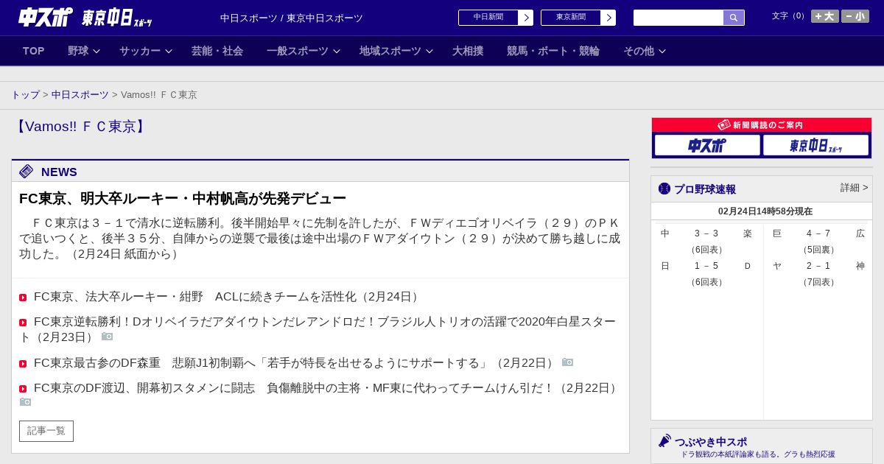This screenshot has height=464, width=884.
Task: Open article about DF渡辺 開幕初スタメン
Action: coord(326,388)
